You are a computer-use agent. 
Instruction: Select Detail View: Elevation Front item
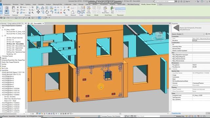[x=12, y=99]
